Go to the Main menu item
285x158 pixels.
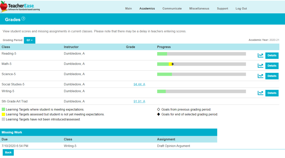pyautogui.click(x=129, y=9)
